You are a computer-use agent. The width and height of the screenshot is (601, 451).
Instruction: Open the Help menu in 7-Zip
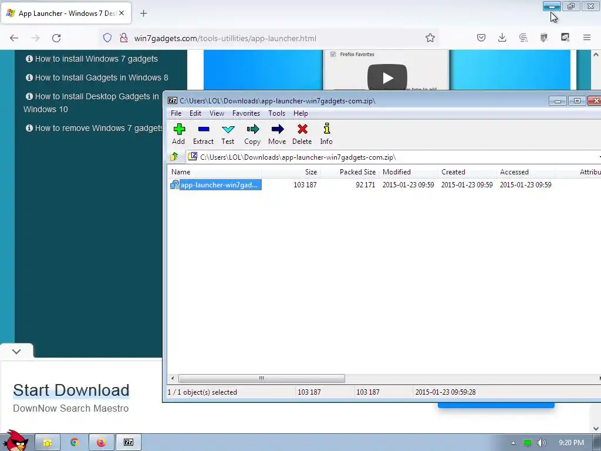[300, 113]
